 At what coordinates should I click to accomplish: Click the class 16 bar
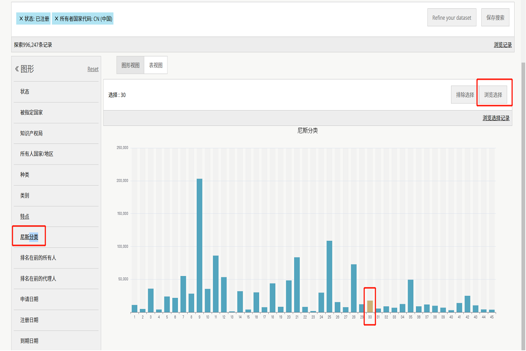coord(256,302)
